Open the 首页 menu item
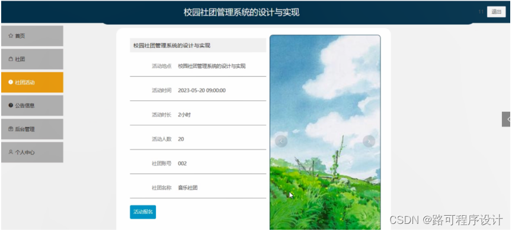Viewport: 512px width, 231px height. [32, 36]
